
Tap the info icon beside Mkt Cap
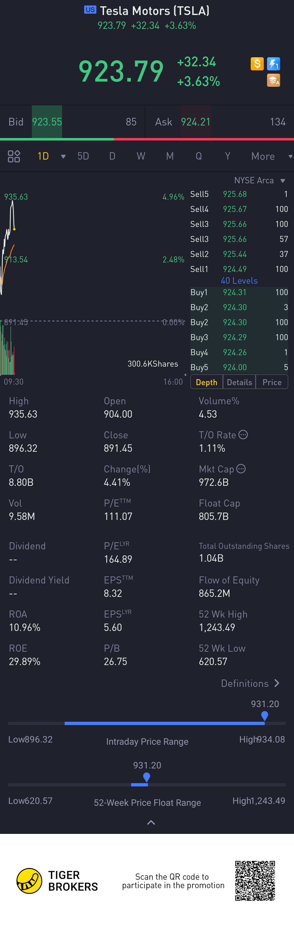coord(241,469)
